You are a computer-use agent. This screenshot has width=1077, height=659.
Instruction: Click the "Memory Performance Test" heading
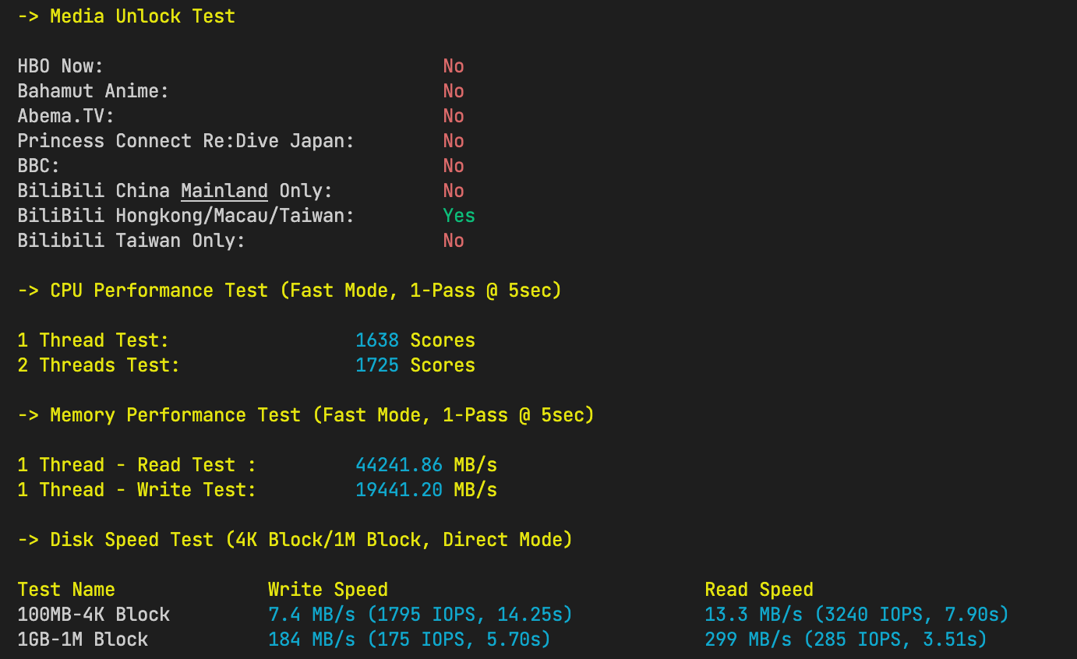(x=175, y=415)
